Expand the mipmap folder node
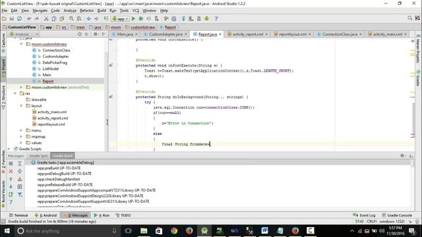The height and width of the screenshot is (237, 422). (21, 137)
